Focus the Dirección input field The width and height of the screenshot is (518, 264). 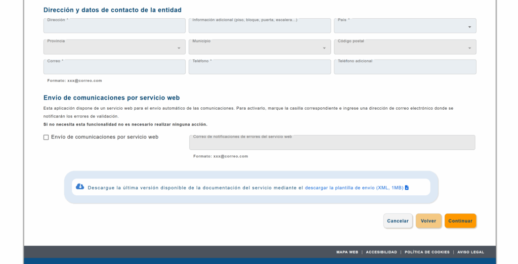[114, 26]
